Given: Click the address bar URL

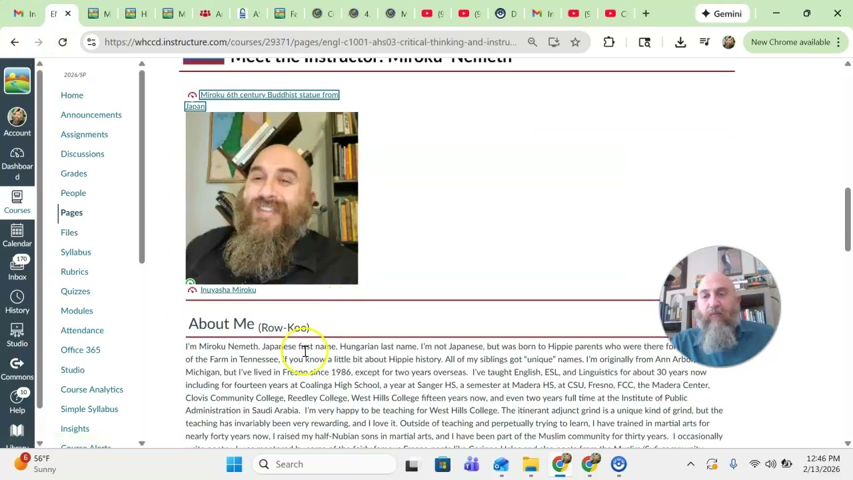Looking at the screenshot, I should [311, 42].
